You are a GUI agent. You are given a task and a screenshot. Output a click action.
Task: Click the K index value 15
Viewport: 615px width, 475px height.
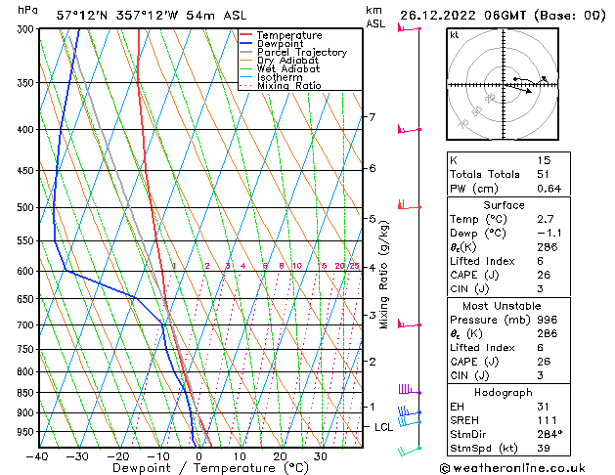[x=544, y=160]
